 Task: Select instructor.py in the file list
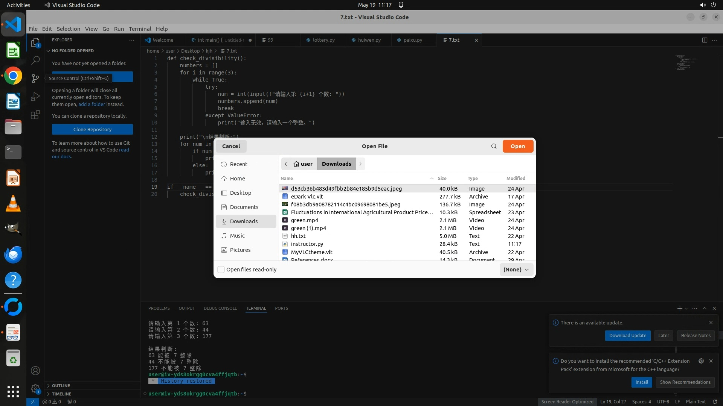click(307, 244)
